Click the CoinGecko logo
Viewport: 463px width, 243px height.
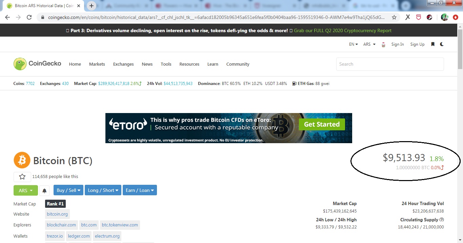37,64
